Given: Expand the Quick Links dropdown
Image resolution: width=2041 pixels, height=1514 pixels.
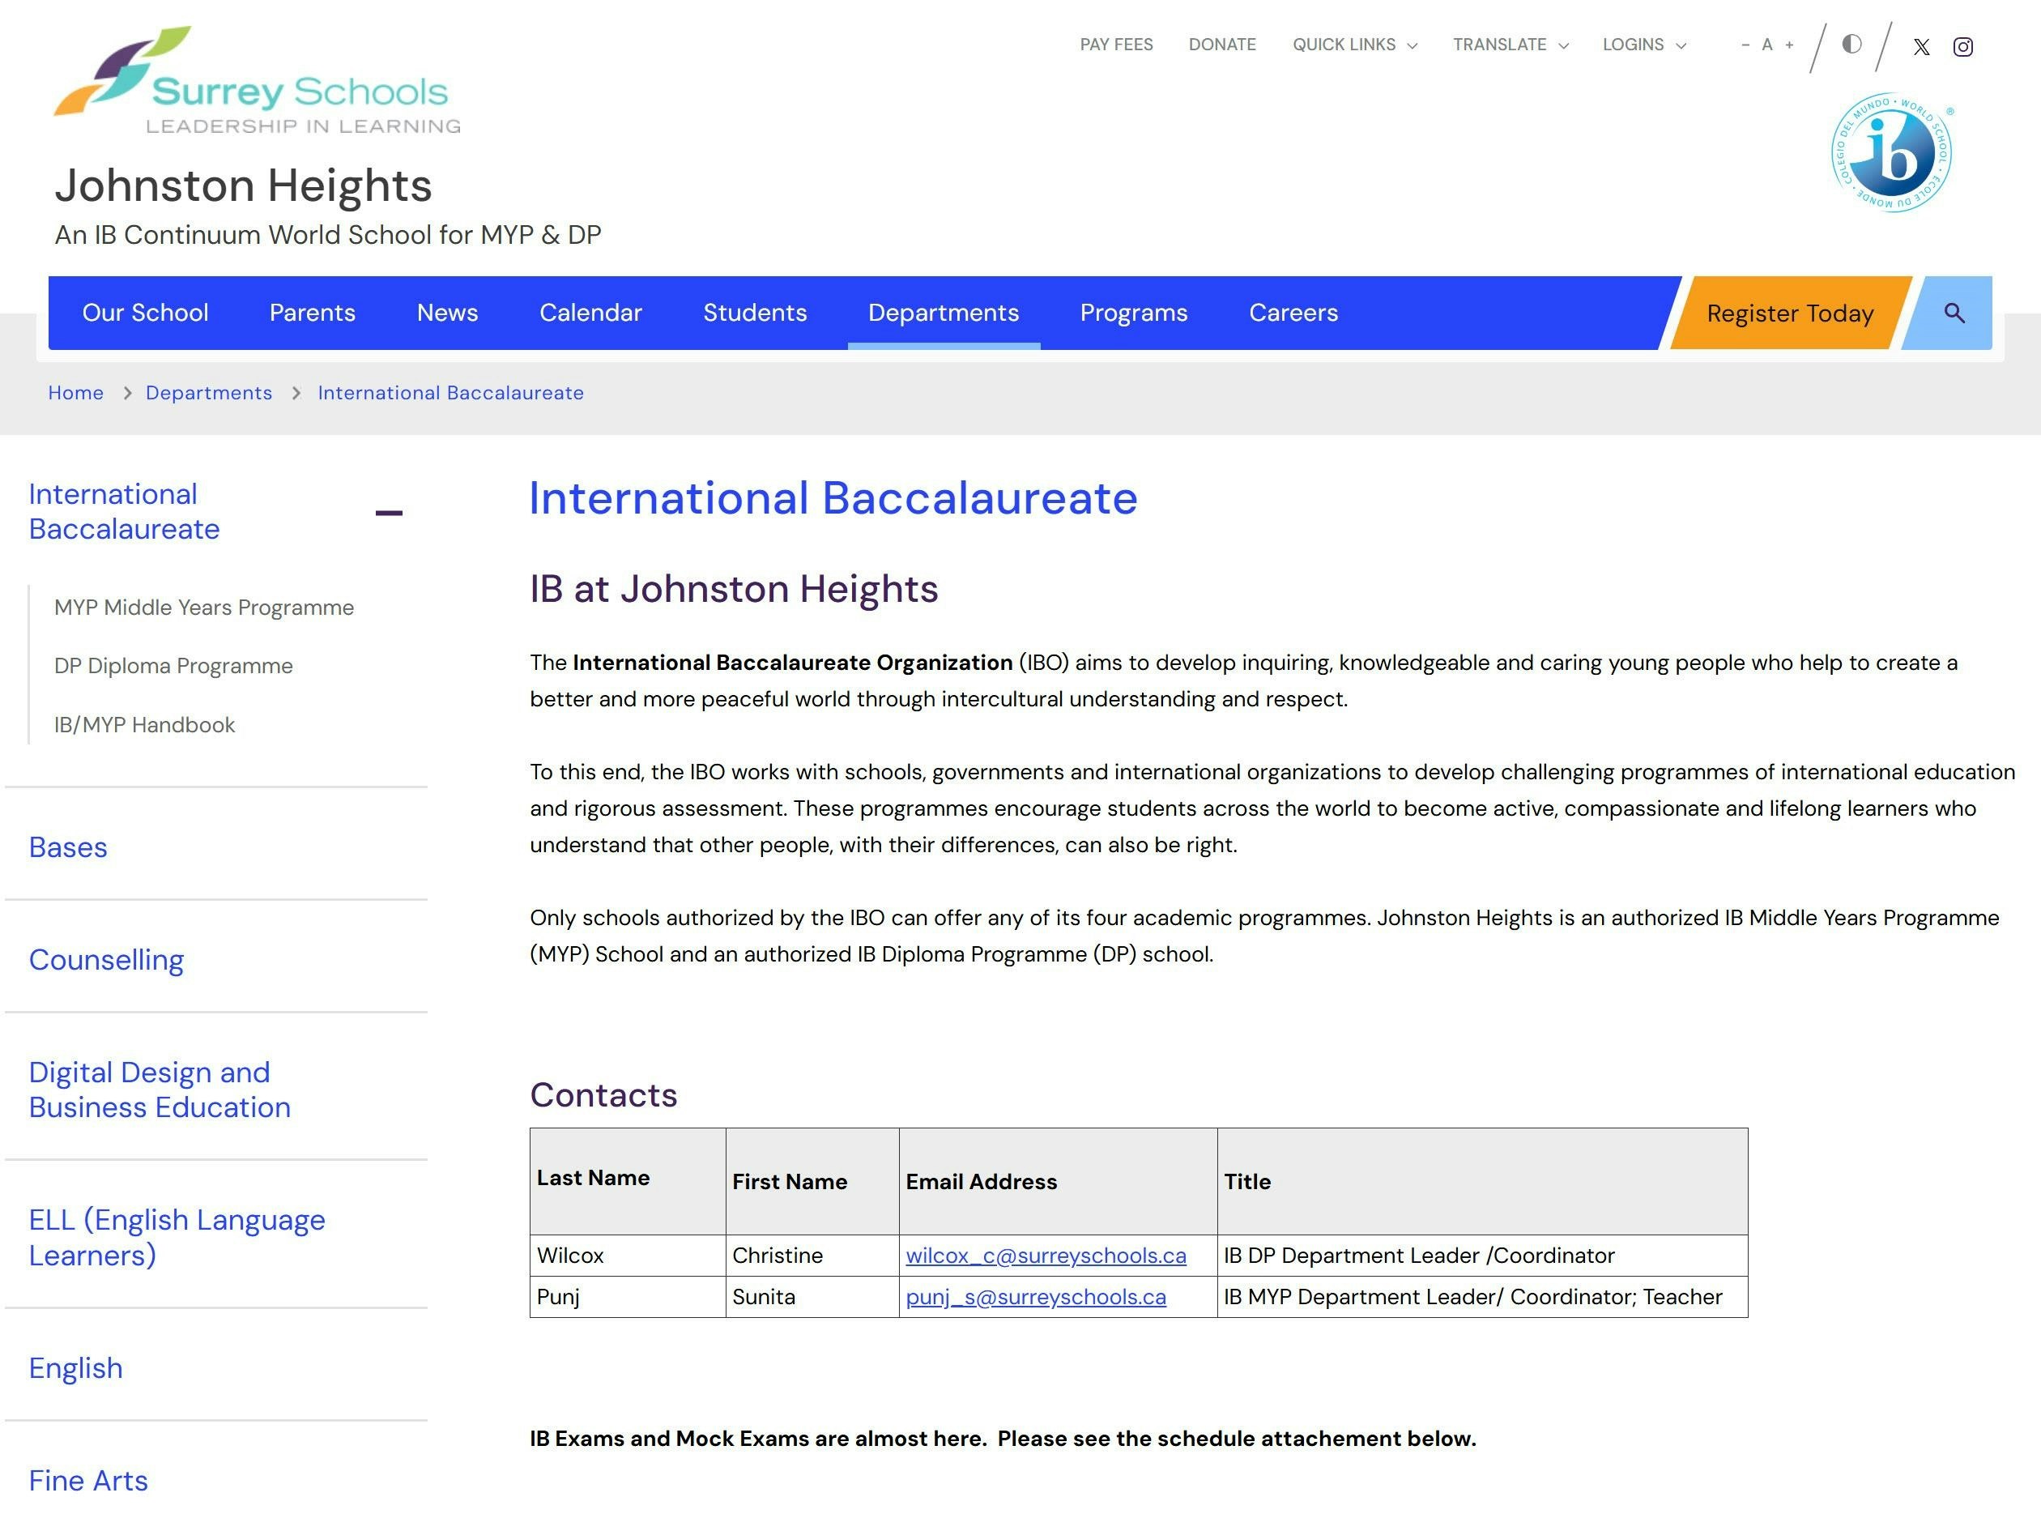Looking at the screenshot, I should (x=1355, y=45).
